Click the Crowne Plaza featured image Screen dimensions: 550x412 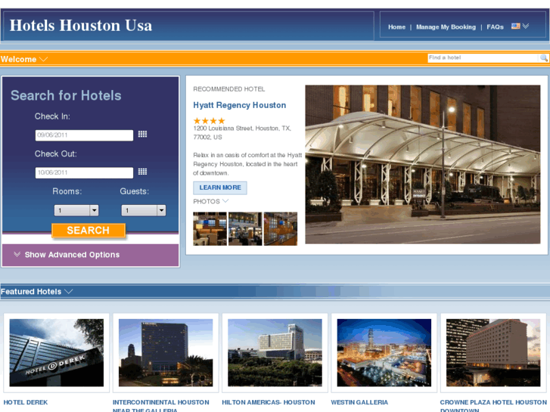493,353
